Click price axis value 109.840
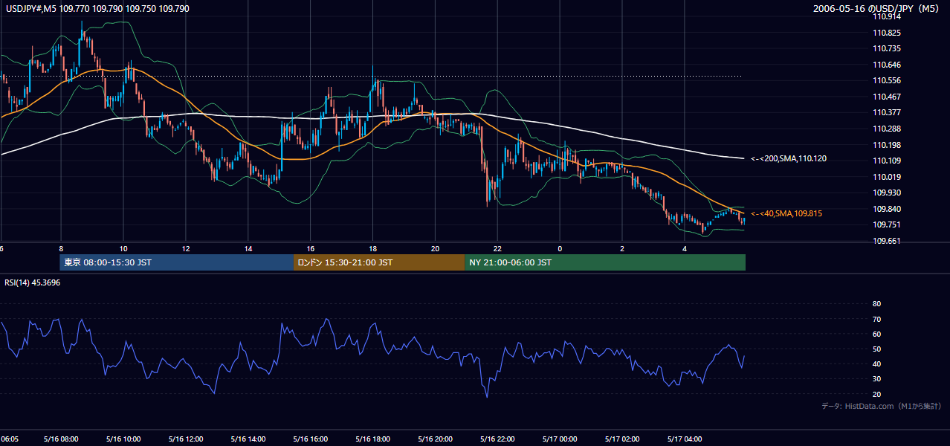950x446 pixels. (x=888, y=209)
